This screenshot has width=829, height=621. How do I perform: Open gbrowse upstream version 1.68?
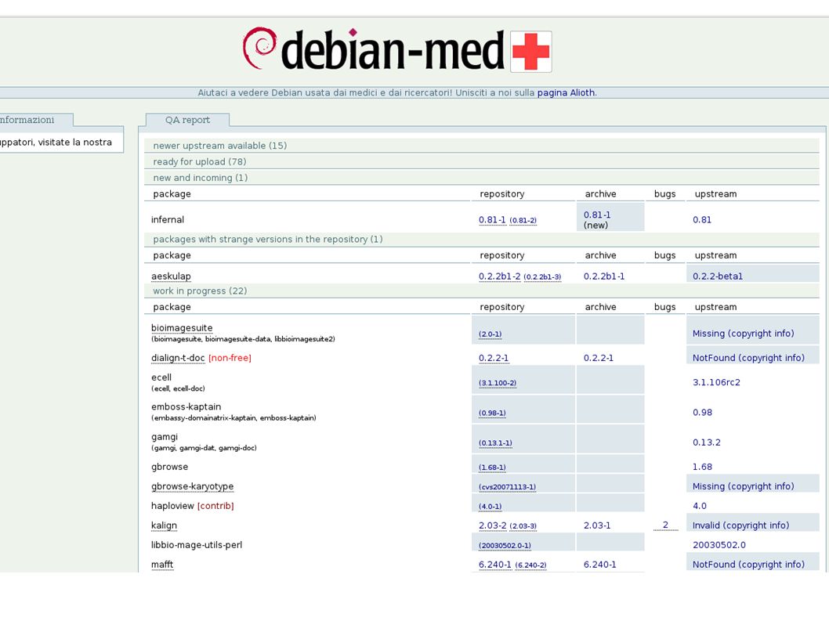click(x=702, y=467)
